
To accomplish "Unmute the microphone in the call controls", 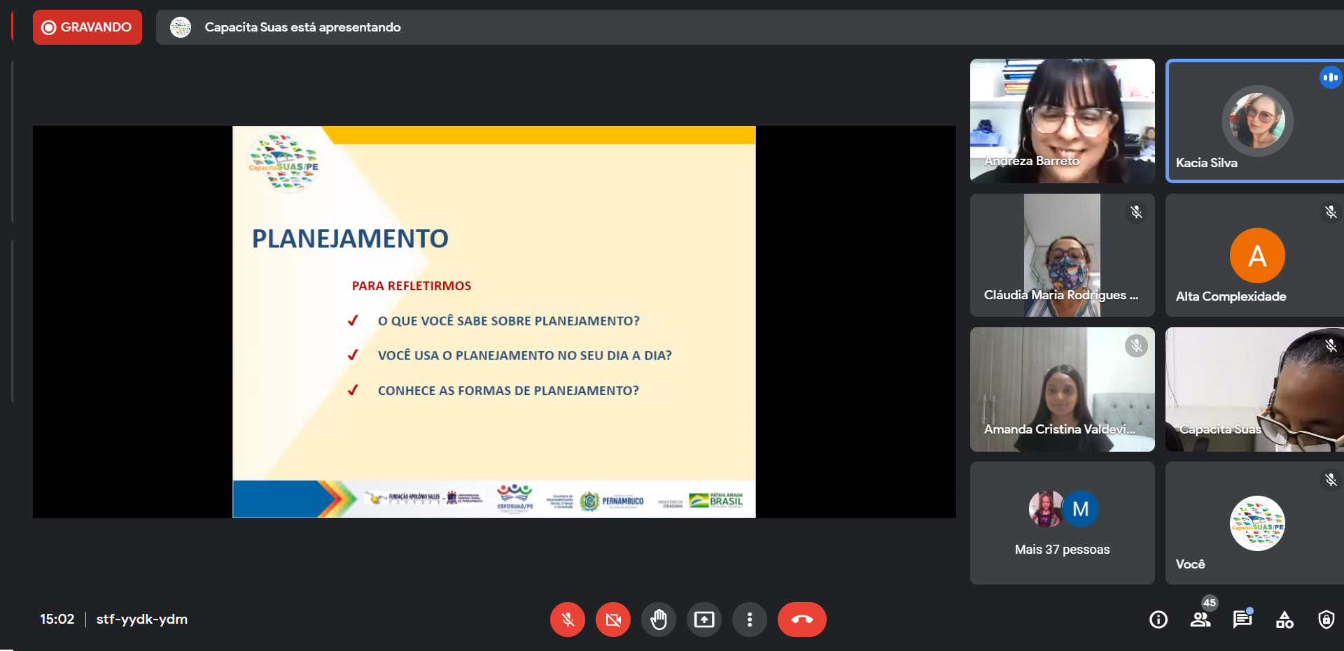I will 567,620.
